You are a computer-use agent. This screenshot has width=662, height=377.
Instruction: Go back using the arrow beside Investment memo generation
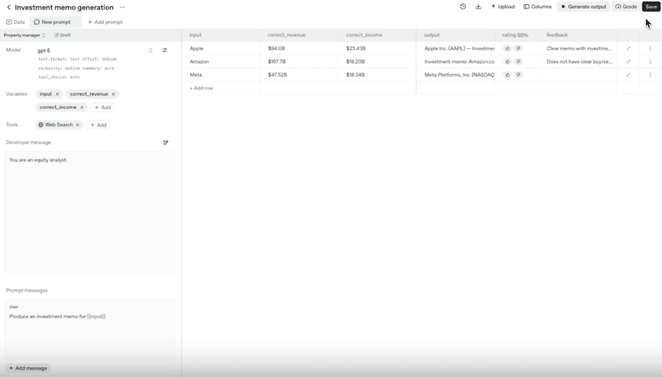tap(9, 7)
